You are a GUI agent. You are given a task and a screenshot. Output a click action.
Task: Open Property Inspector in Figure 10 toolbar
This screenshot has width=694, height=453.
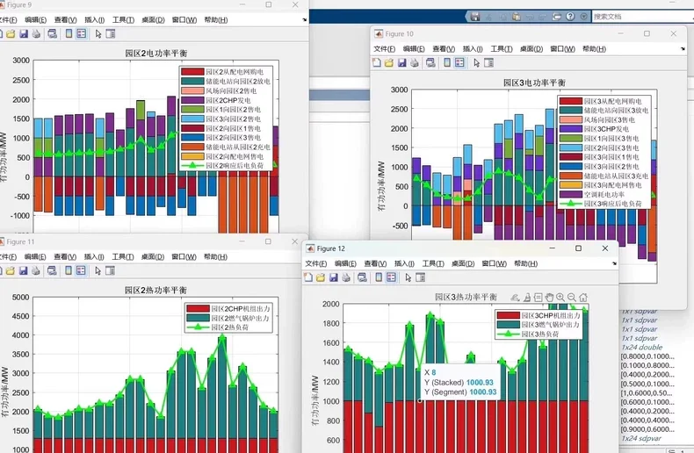tap(489, 63)
